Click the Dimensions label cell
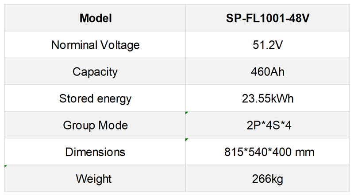 (95, 152)
